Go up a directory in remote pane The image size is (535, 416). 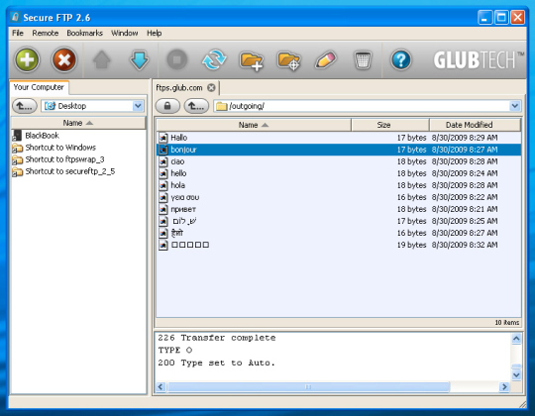(x=196, y=106)
